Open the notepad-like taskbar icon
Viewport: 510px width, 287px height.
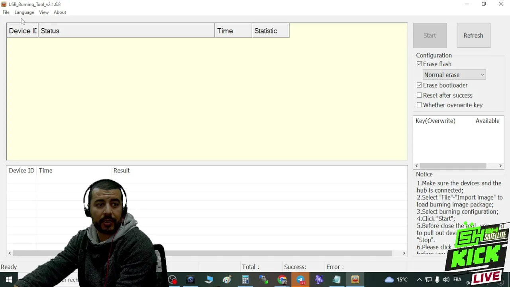[x=337, y=280]
